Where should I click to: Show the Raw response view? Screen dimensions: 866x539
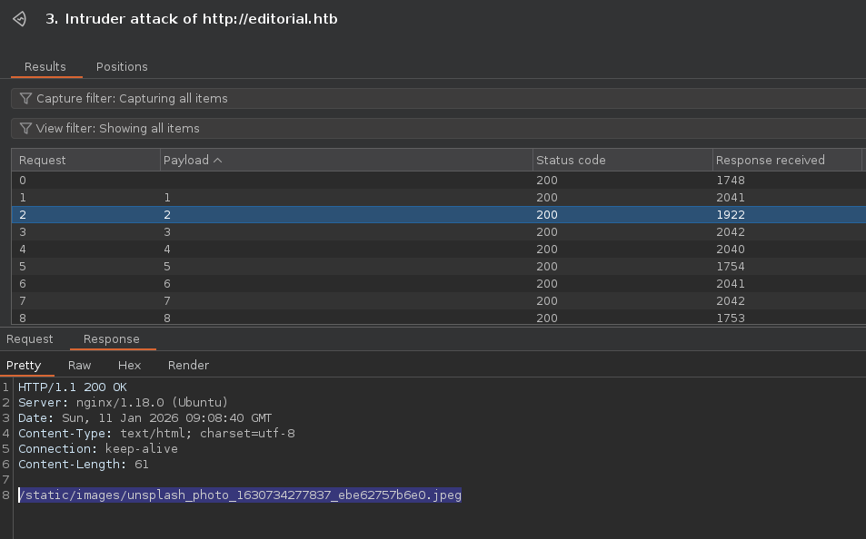tap(79, 365)
